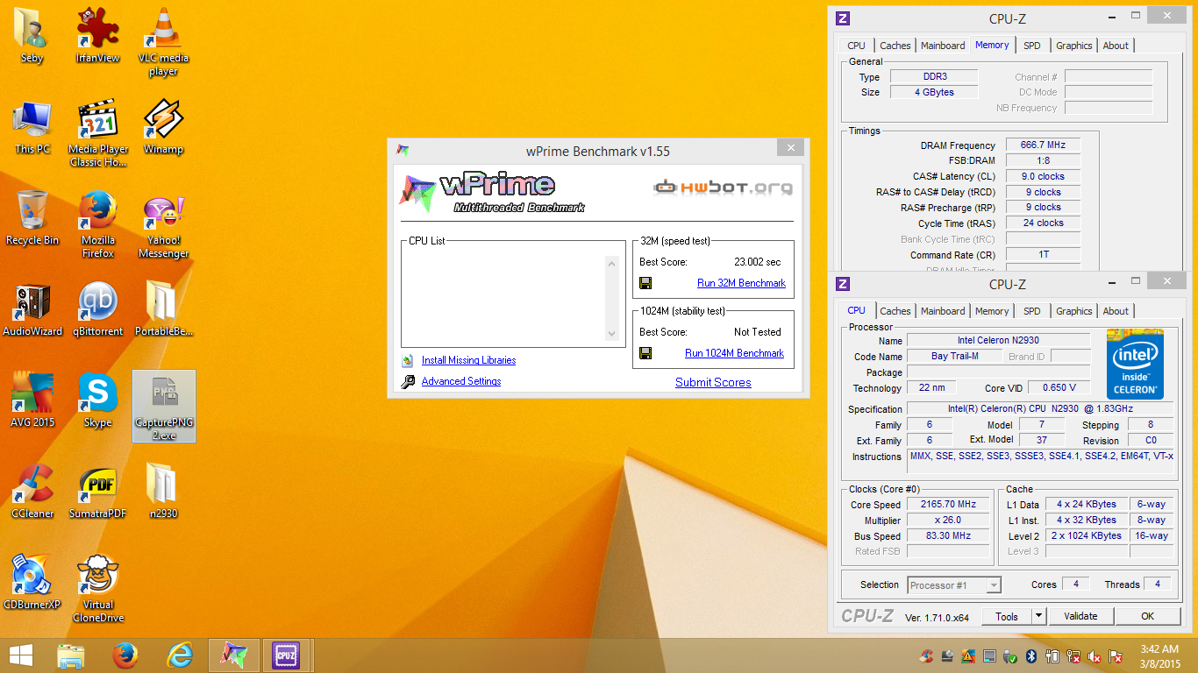Screen dimensions: 1198x673
Task: Select the SumatraPDF desktop shortcut
Action: [x=97, y=492]
